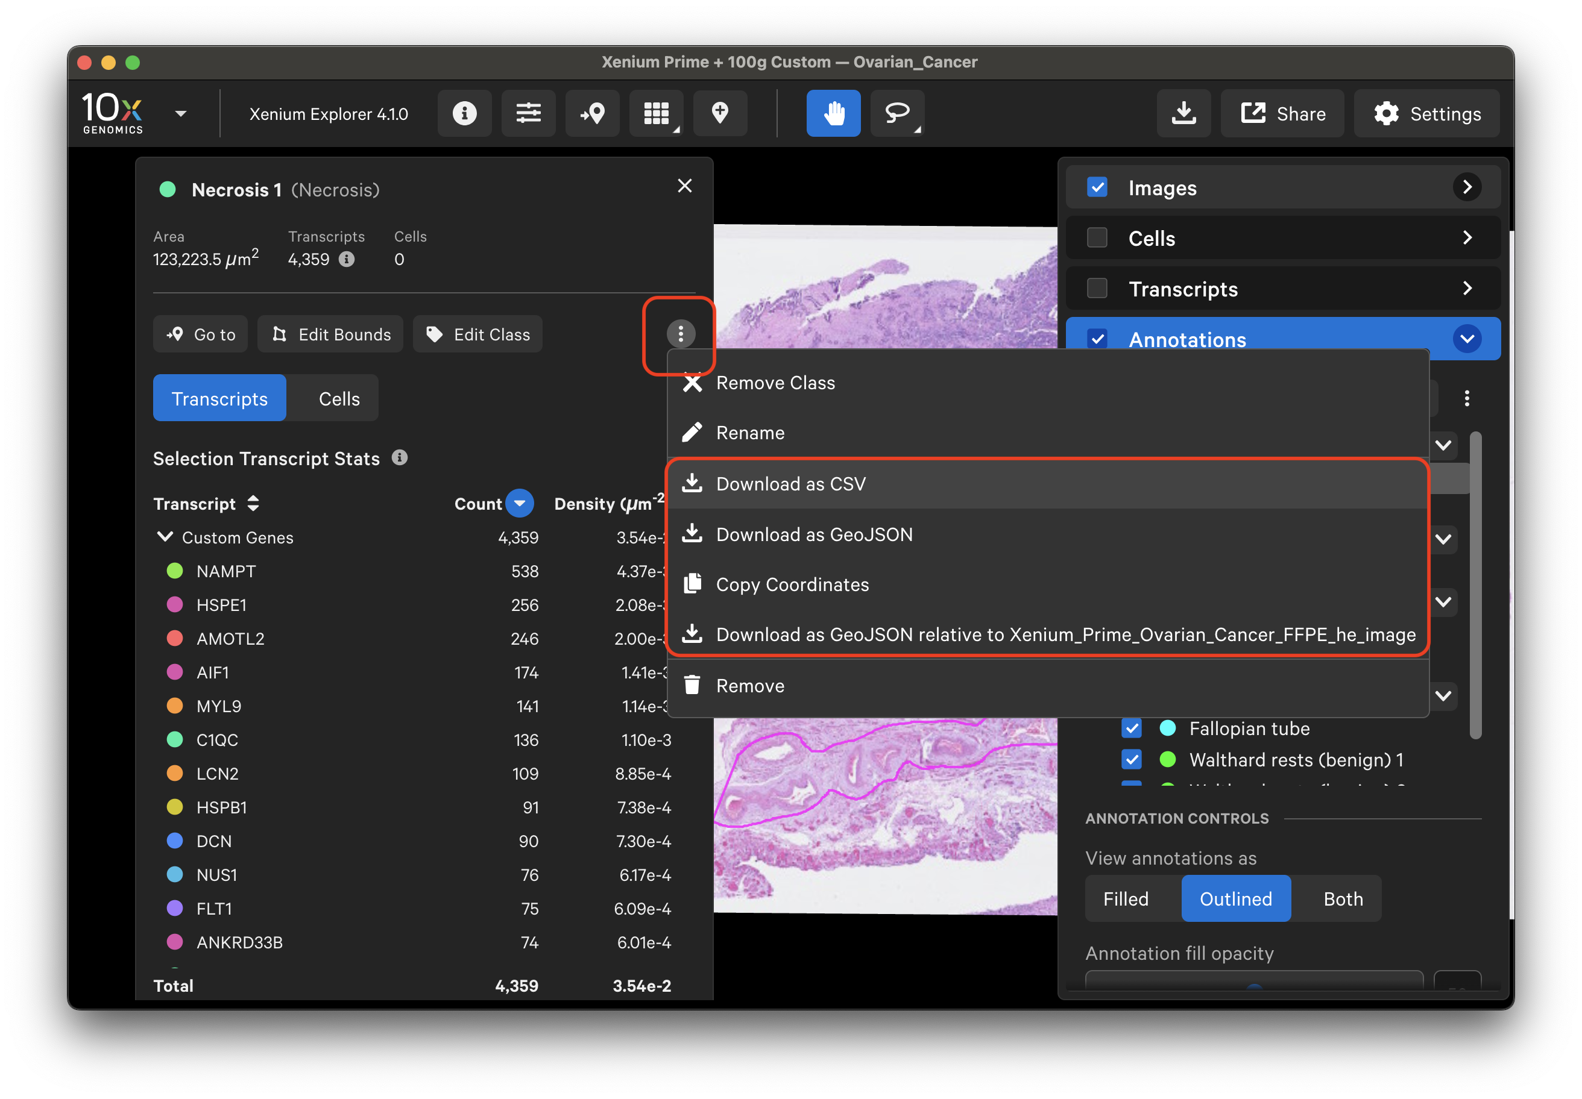Click the Edit Bounds button
Screen dimensions: 1582x1099
click(x=331, y=334)
